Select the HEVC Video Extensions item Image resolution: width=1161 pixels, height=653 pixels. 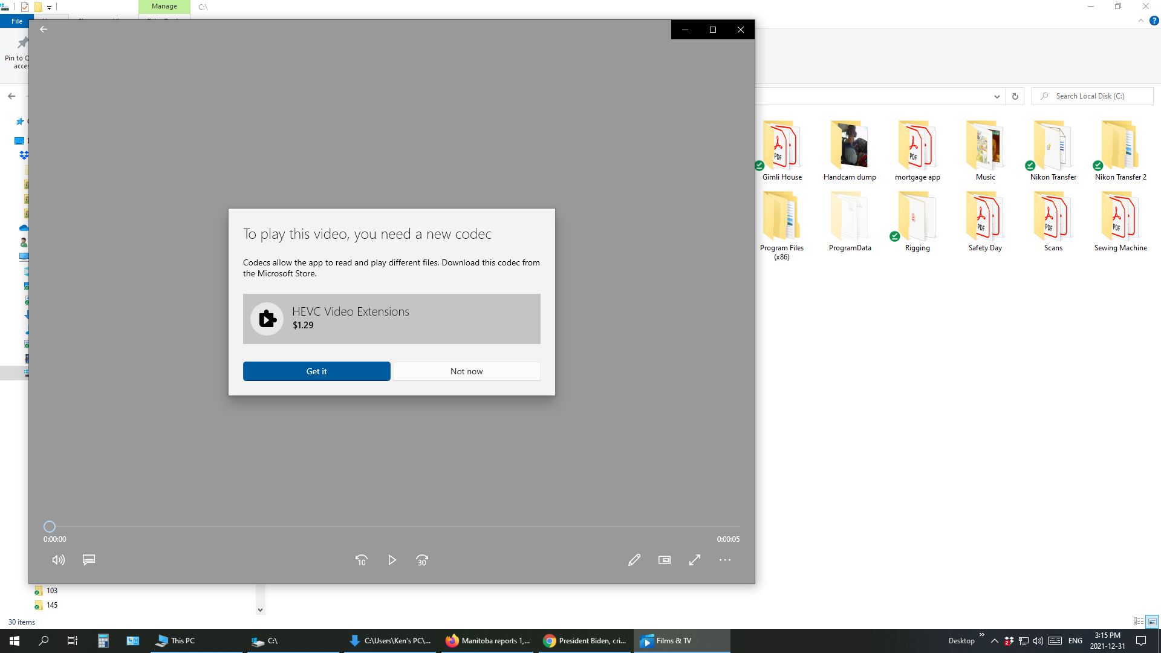pyautogui.click(x=391, y=319)
